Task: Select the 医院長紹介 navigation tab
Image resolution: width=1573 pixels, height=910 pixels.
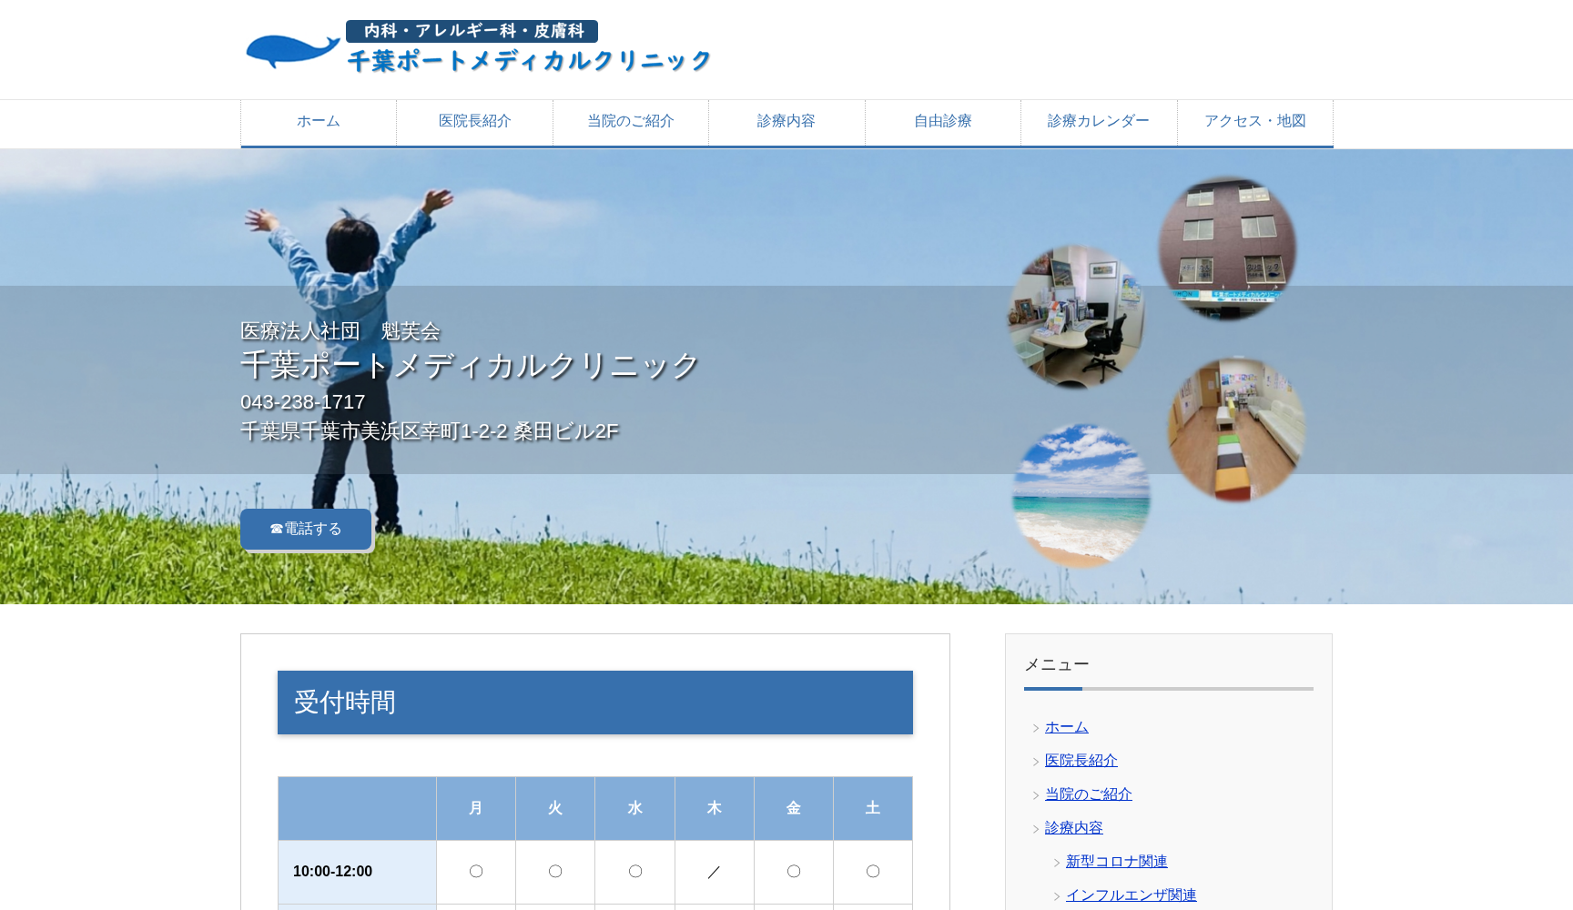Action: [473, 120]
